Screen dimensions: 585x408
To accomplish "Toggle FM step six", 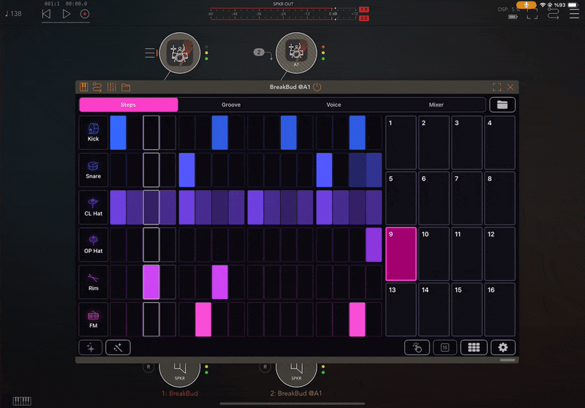I will pos(203,320).
